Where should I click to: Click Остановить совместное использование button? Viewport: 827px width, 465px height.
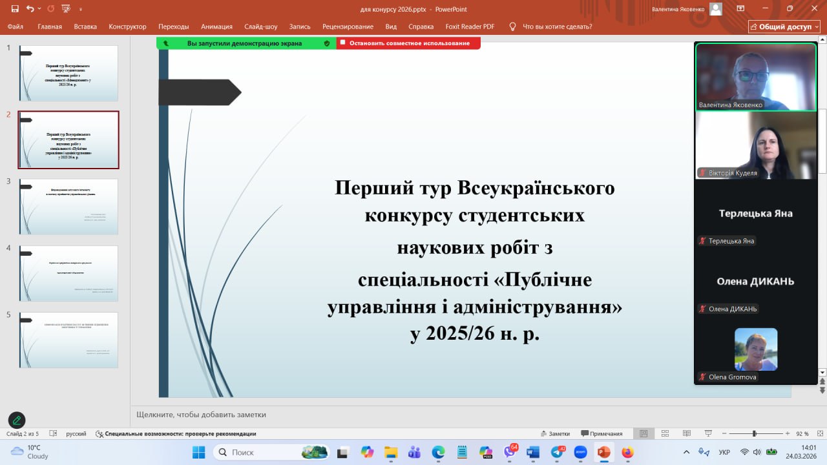pos(408,43)
